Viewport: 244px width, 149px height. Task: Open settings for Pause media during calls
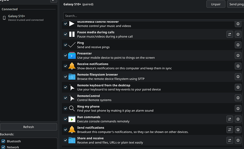230,34
